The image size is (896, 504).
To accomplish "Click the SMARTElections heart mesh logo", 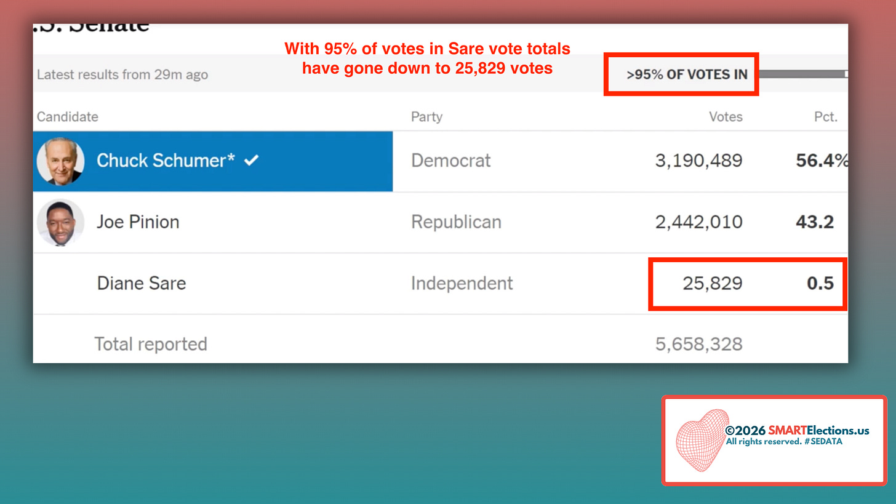I will [x=702, y=441].
